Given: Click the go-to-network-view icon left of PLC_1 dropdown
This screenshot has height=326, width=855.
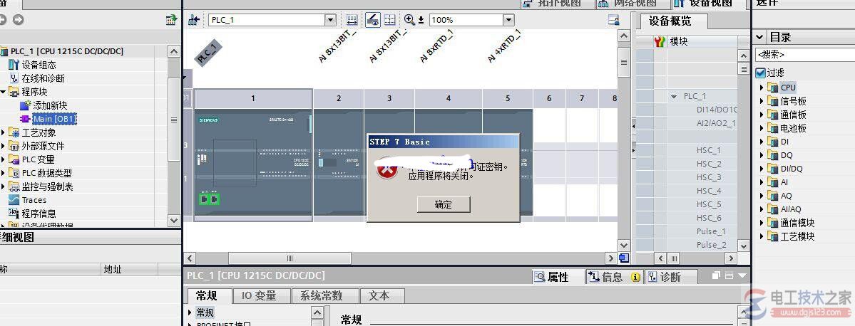Looking at the screenshot, I should [x=193, y=20].
